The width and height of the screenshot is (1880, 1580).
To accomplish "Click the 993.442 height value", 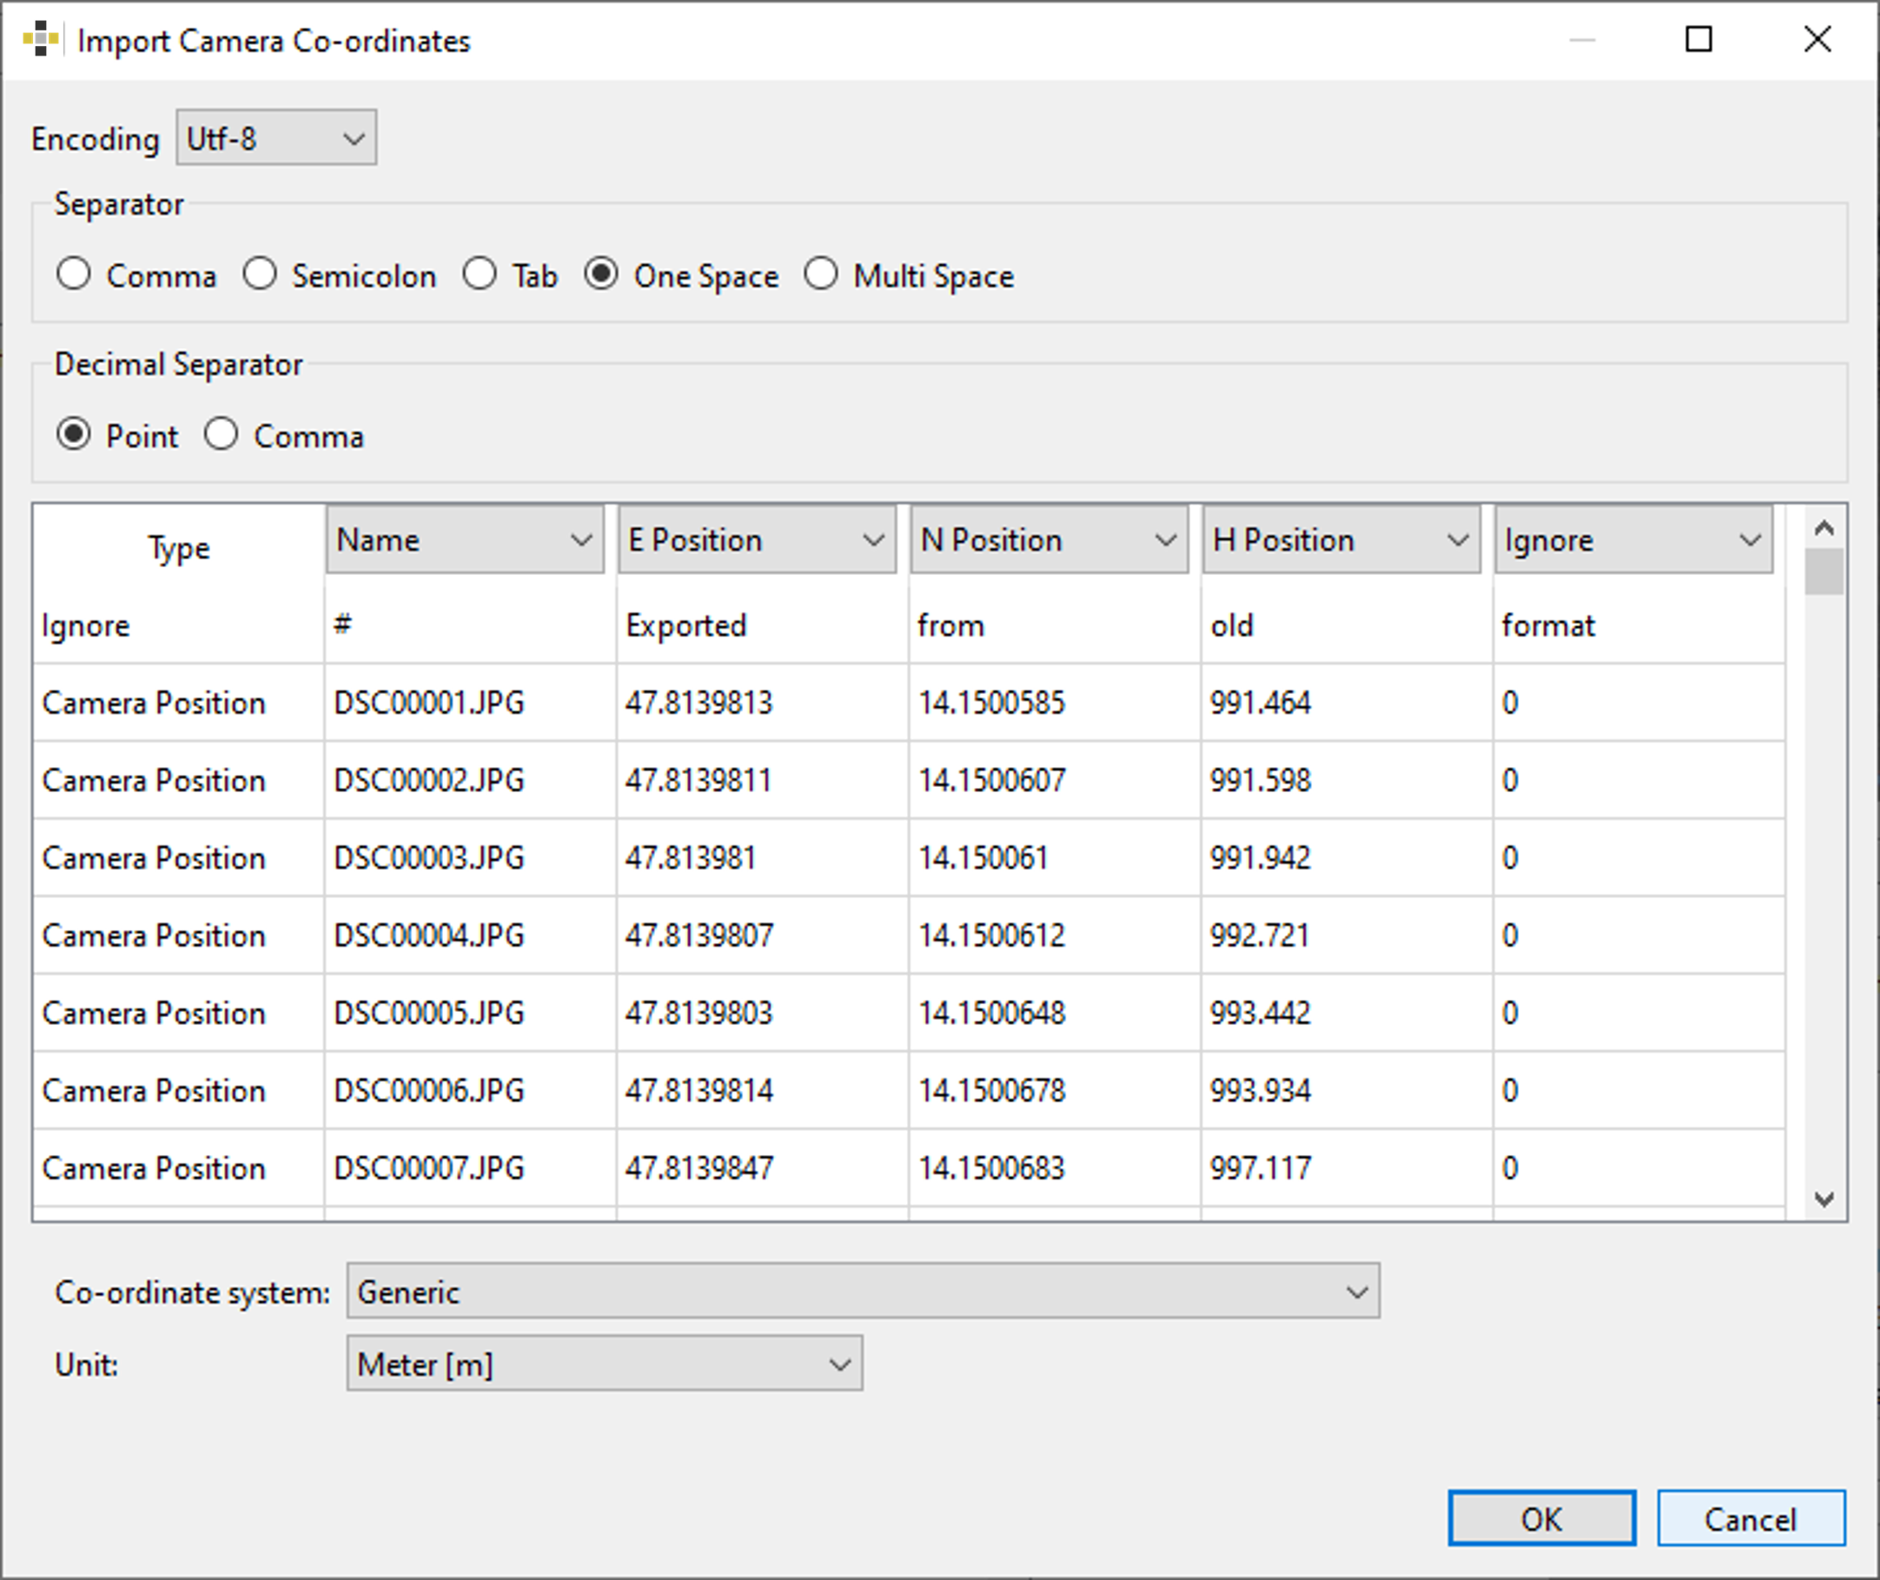I will click(1347, 1013).
